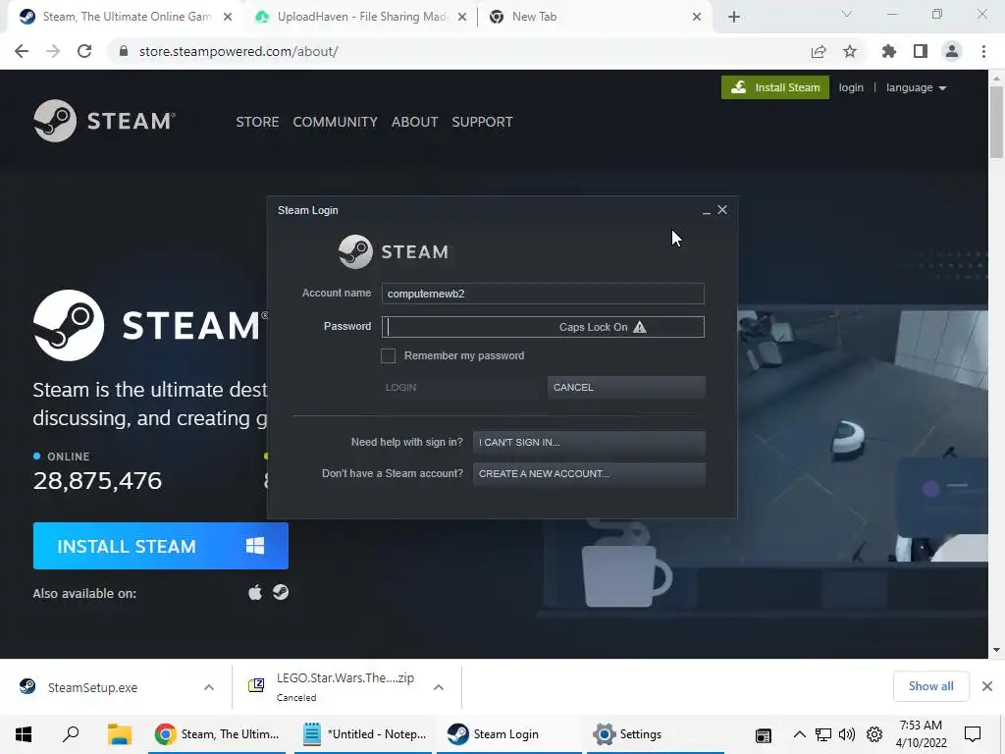This screenshot has width=1005, height=754.
Task: Open the Chrome profile avatar
Action: tap(952, 51)
